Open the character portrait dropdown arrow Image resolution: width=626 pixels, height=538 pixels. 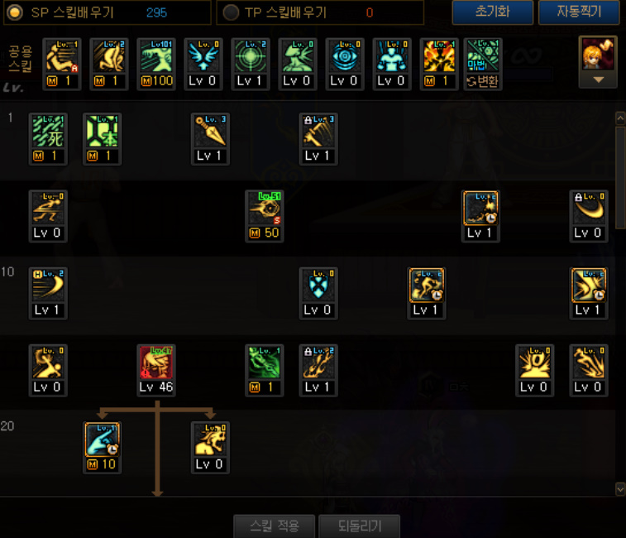point(598,79)
